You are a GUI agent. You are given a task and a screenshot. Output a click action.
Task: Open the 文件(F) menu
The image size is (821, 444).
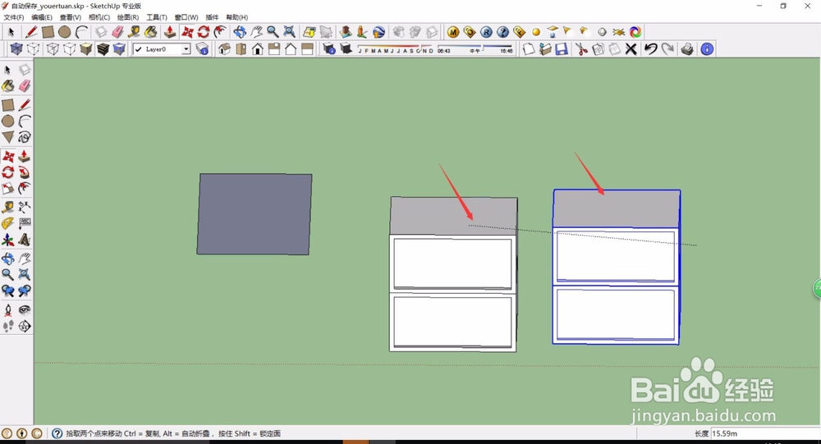(14, 17)
